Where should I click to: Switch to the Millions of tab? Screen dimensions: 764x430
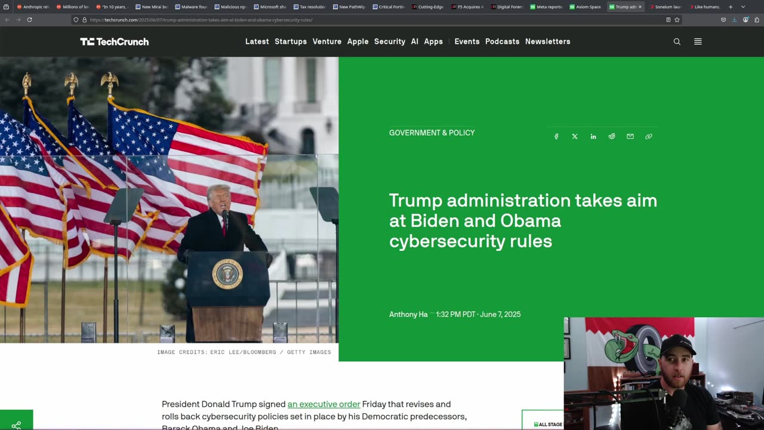72,7
